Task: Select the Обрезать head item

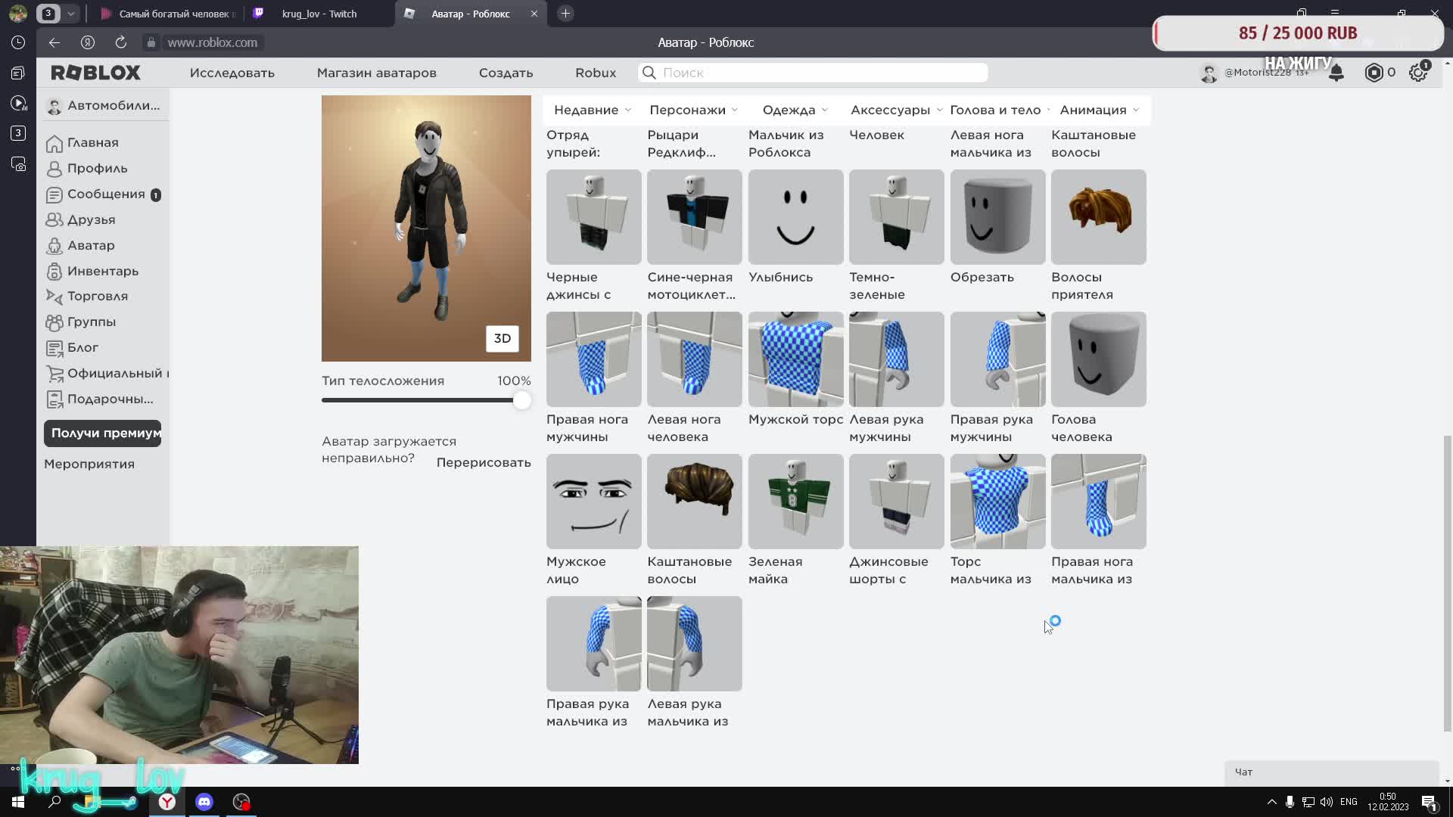Action: (x=997, y=217)
